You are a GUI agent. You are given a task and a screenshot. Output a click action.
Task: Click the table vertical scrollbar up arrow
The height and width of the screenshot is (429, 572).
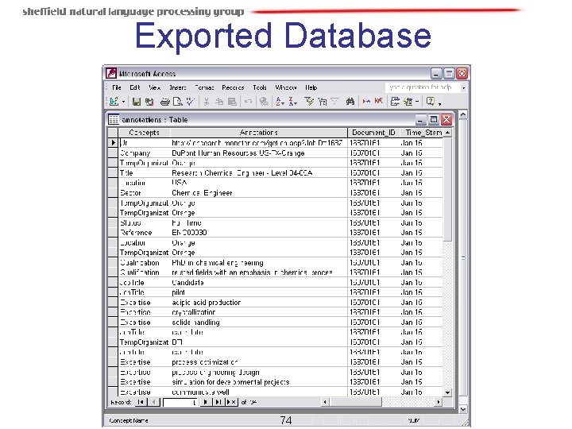tap(447, 133)
